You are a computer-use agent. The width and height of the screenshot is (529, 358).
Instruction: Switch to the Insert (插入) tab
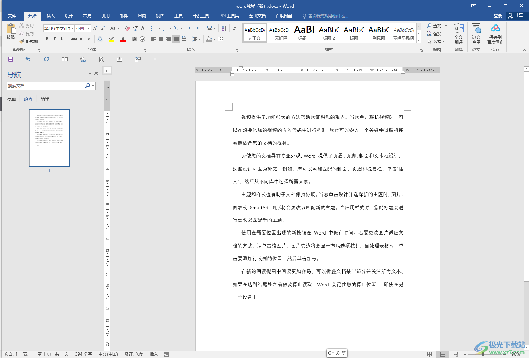51,16
